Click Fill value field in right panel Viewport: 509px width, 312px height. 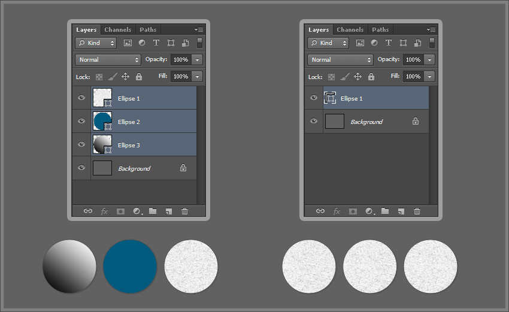(414, 77)
